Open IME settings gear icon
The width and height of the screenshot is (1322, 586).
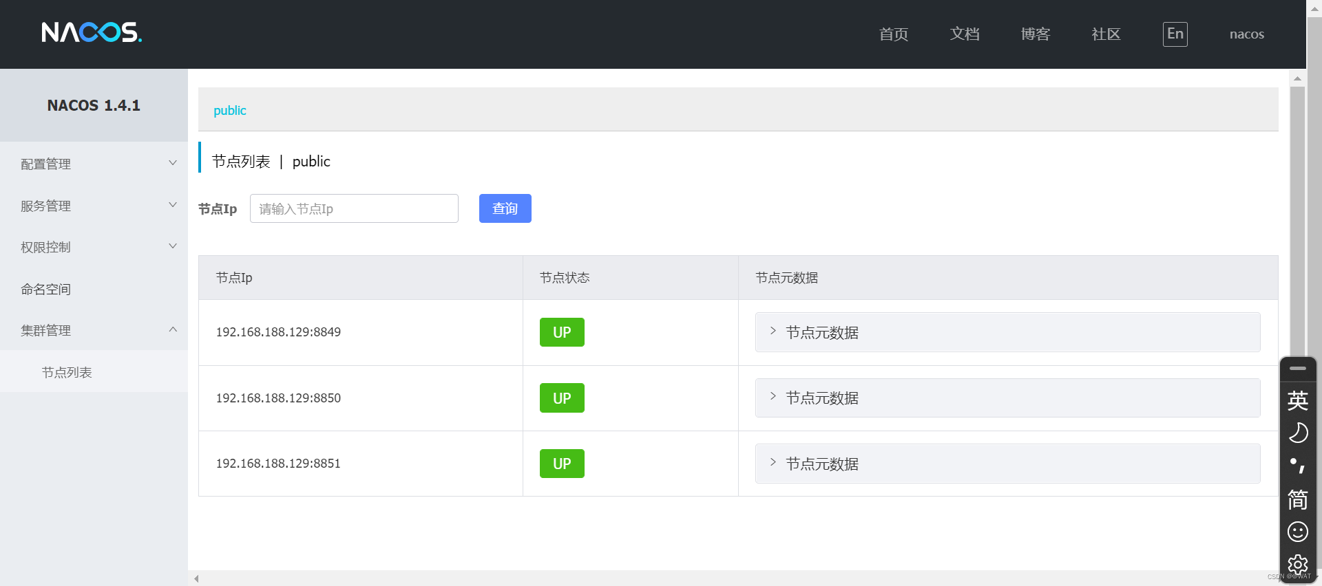click(1298, 565)
